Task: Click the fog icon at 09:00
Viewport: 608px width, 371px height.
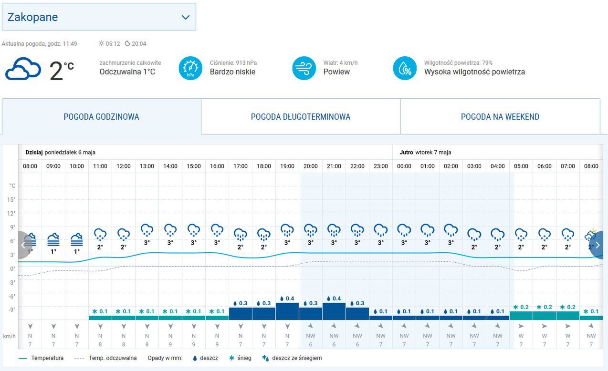Action: click(x=53, y=239)
